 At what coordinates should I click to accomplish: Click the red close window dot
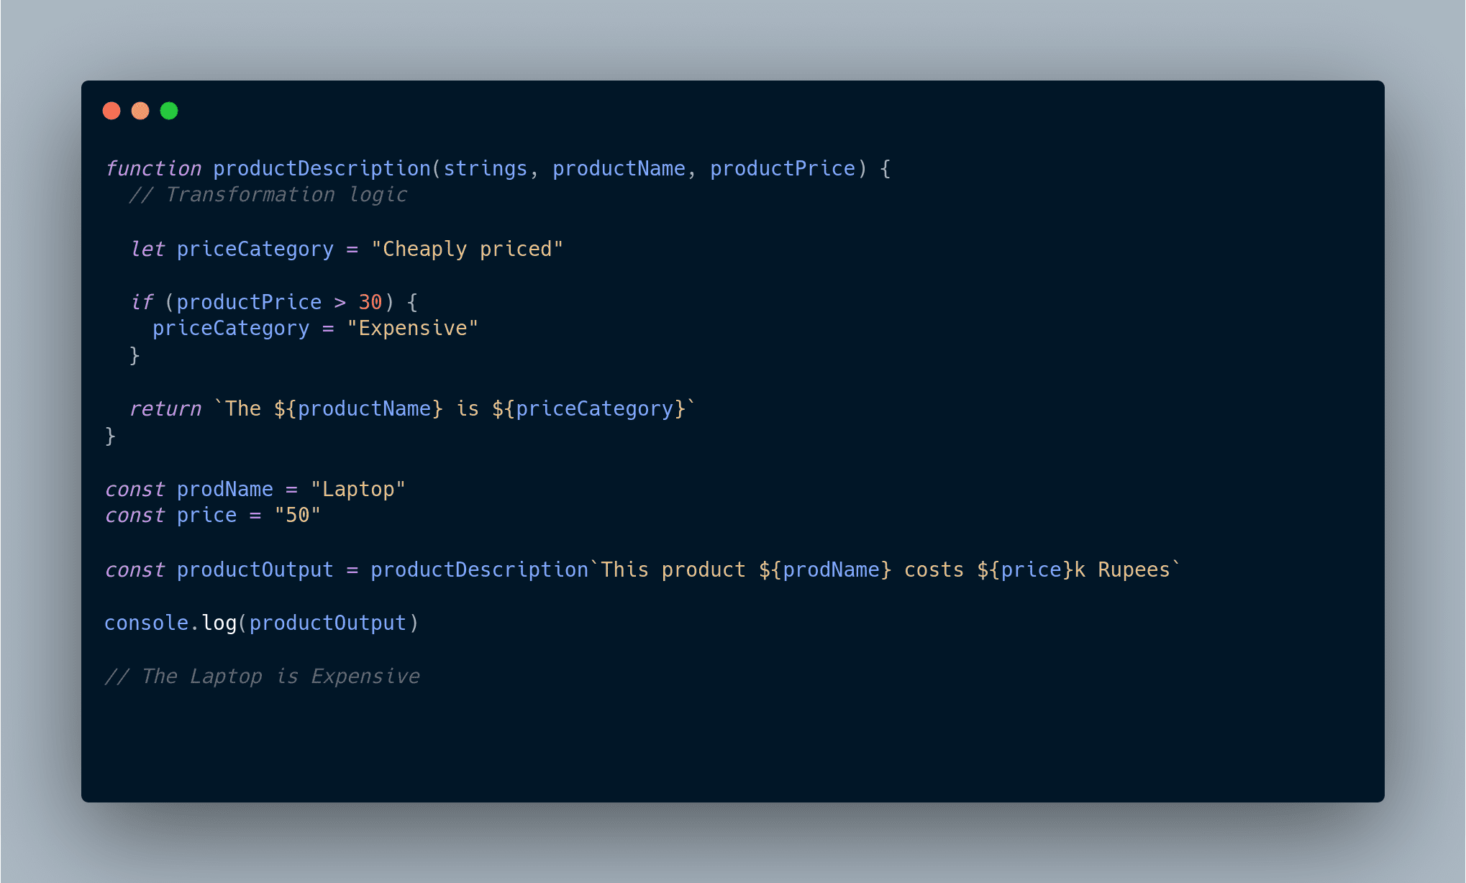[111, 111]
